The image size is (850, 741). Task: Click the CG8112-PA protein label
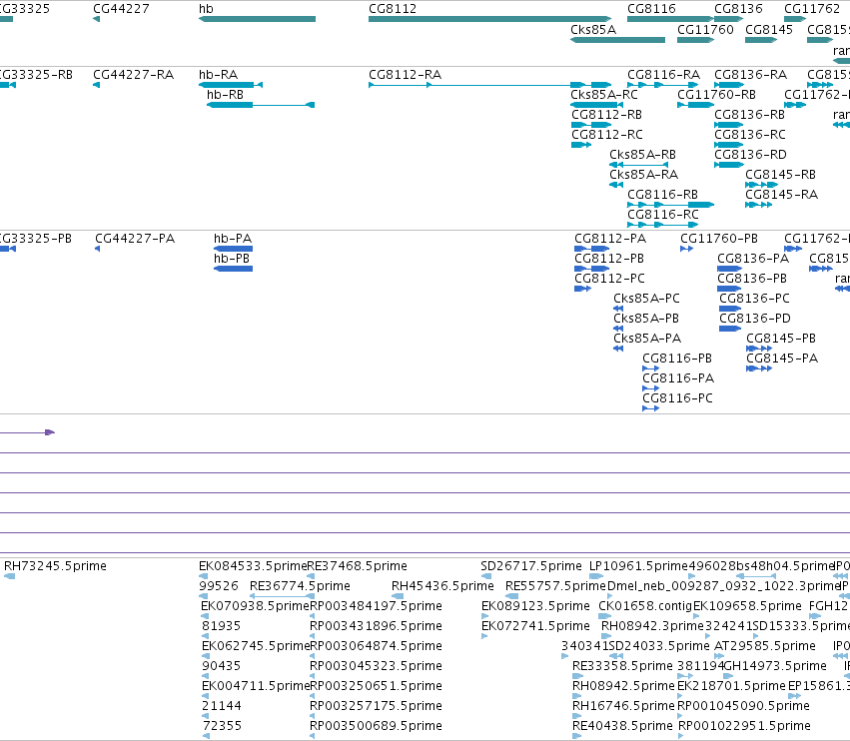pos(610,239)
